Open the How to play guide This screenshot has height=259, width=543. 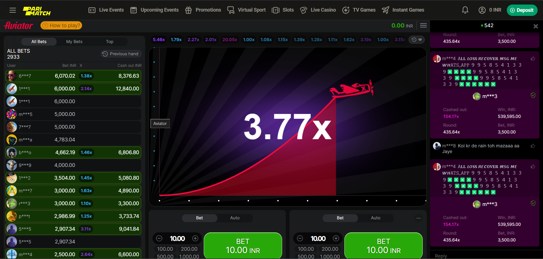pyautogui.click(x=61, y=26)
